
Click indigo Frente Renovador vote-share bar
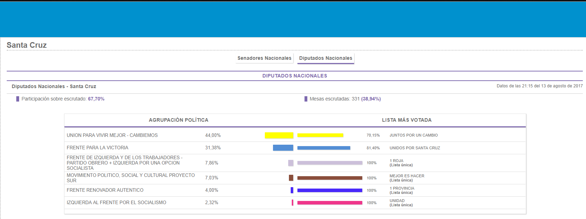pos(292,190)
